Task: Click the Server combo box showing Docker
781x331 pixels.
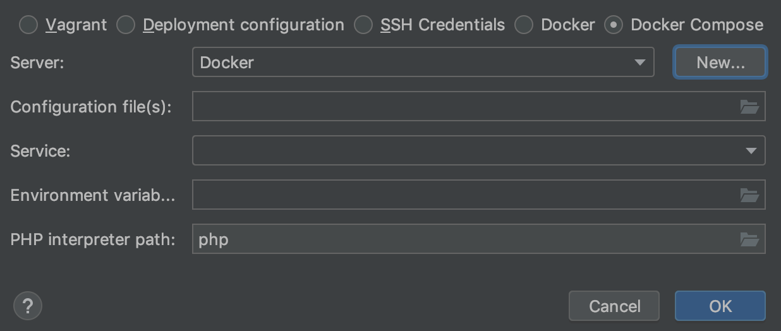Action: point(411,63)
